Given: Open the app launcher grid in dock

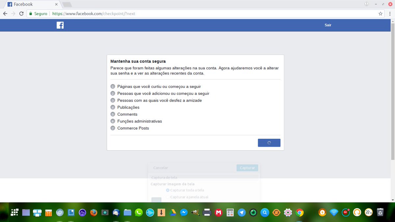Looking at the screenshot, I should tap(14, 212).
